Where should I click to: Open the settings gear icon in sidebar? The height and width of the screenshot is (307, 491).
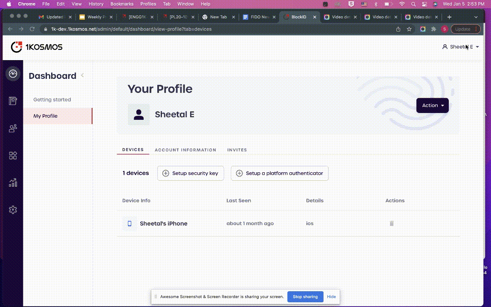point(13,210)
